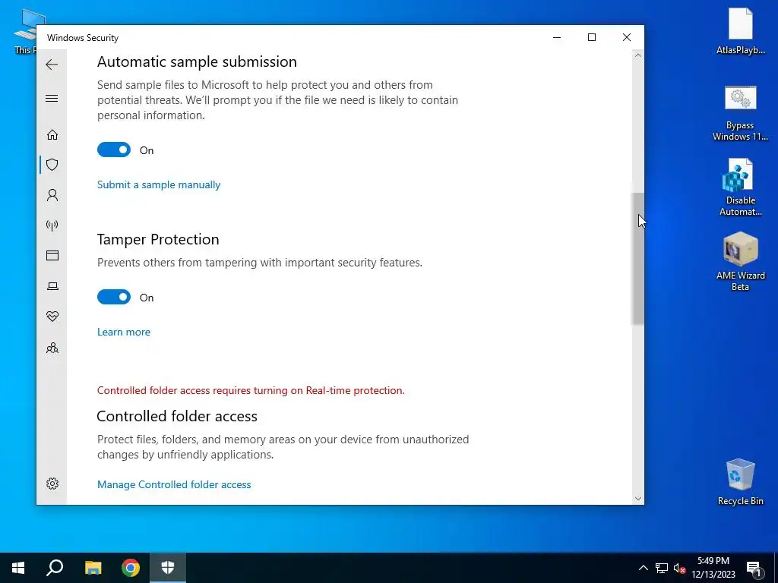Launch Google Chrome from taskbar
The height and width of the screenshot is (583, 778).
(131, 568)
